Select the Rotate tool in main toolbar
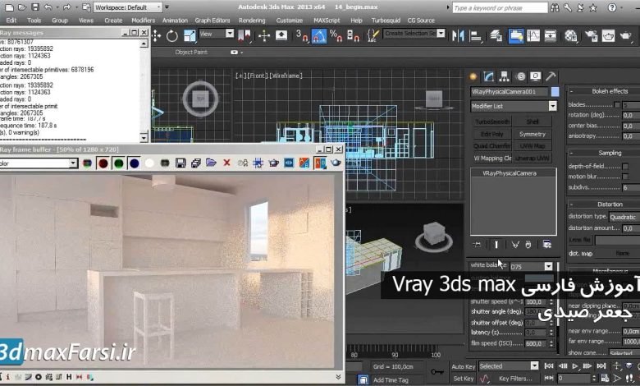The height and width of the screenshot is (386, 640). click(171, 36)
